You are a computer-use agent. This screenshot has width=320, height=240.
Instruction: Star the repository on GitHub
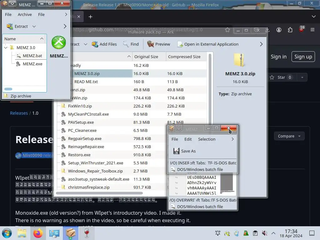click(281, 77)
